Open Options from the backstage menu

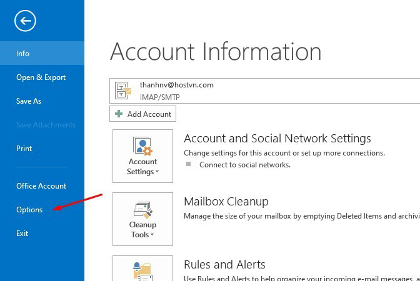29,210
